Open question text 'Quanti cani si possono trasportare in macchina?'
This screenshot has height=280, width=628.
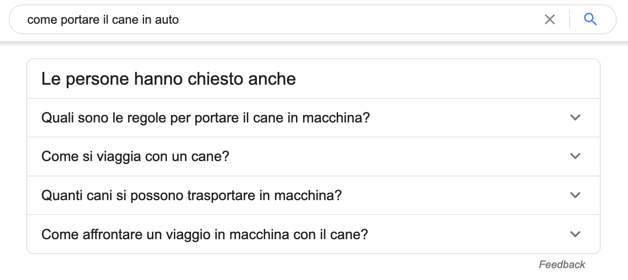[191, 195]
